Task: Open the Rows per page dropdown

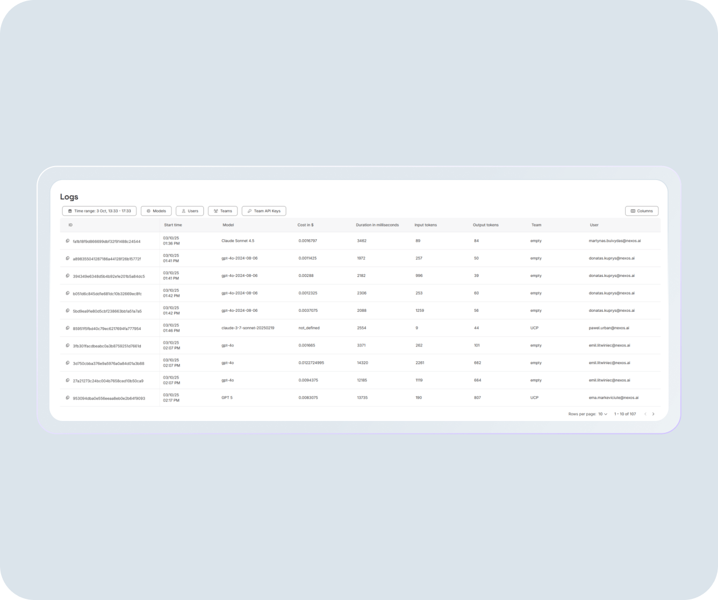Action: 602,414
